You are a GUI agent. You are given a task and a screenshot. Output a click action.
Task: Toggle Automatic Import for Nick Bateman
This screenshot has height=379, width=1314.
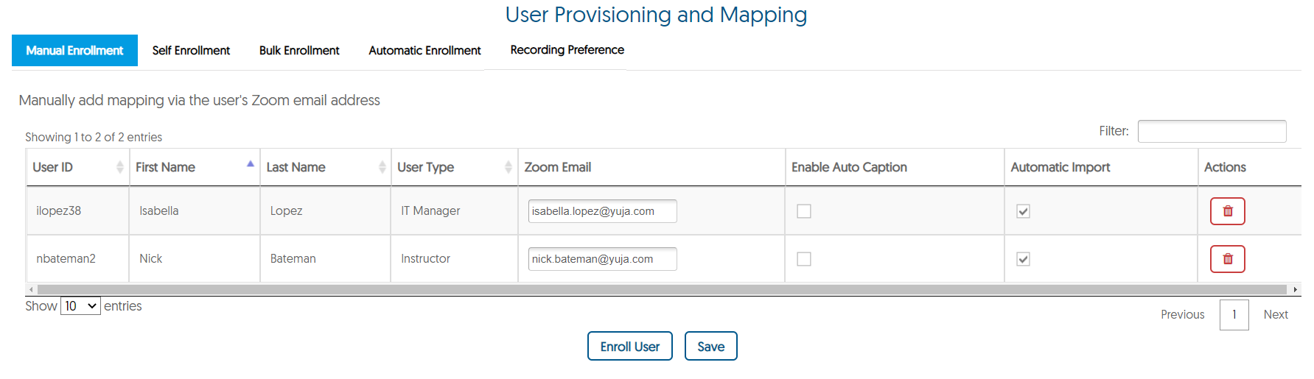tap(1023, 259)
